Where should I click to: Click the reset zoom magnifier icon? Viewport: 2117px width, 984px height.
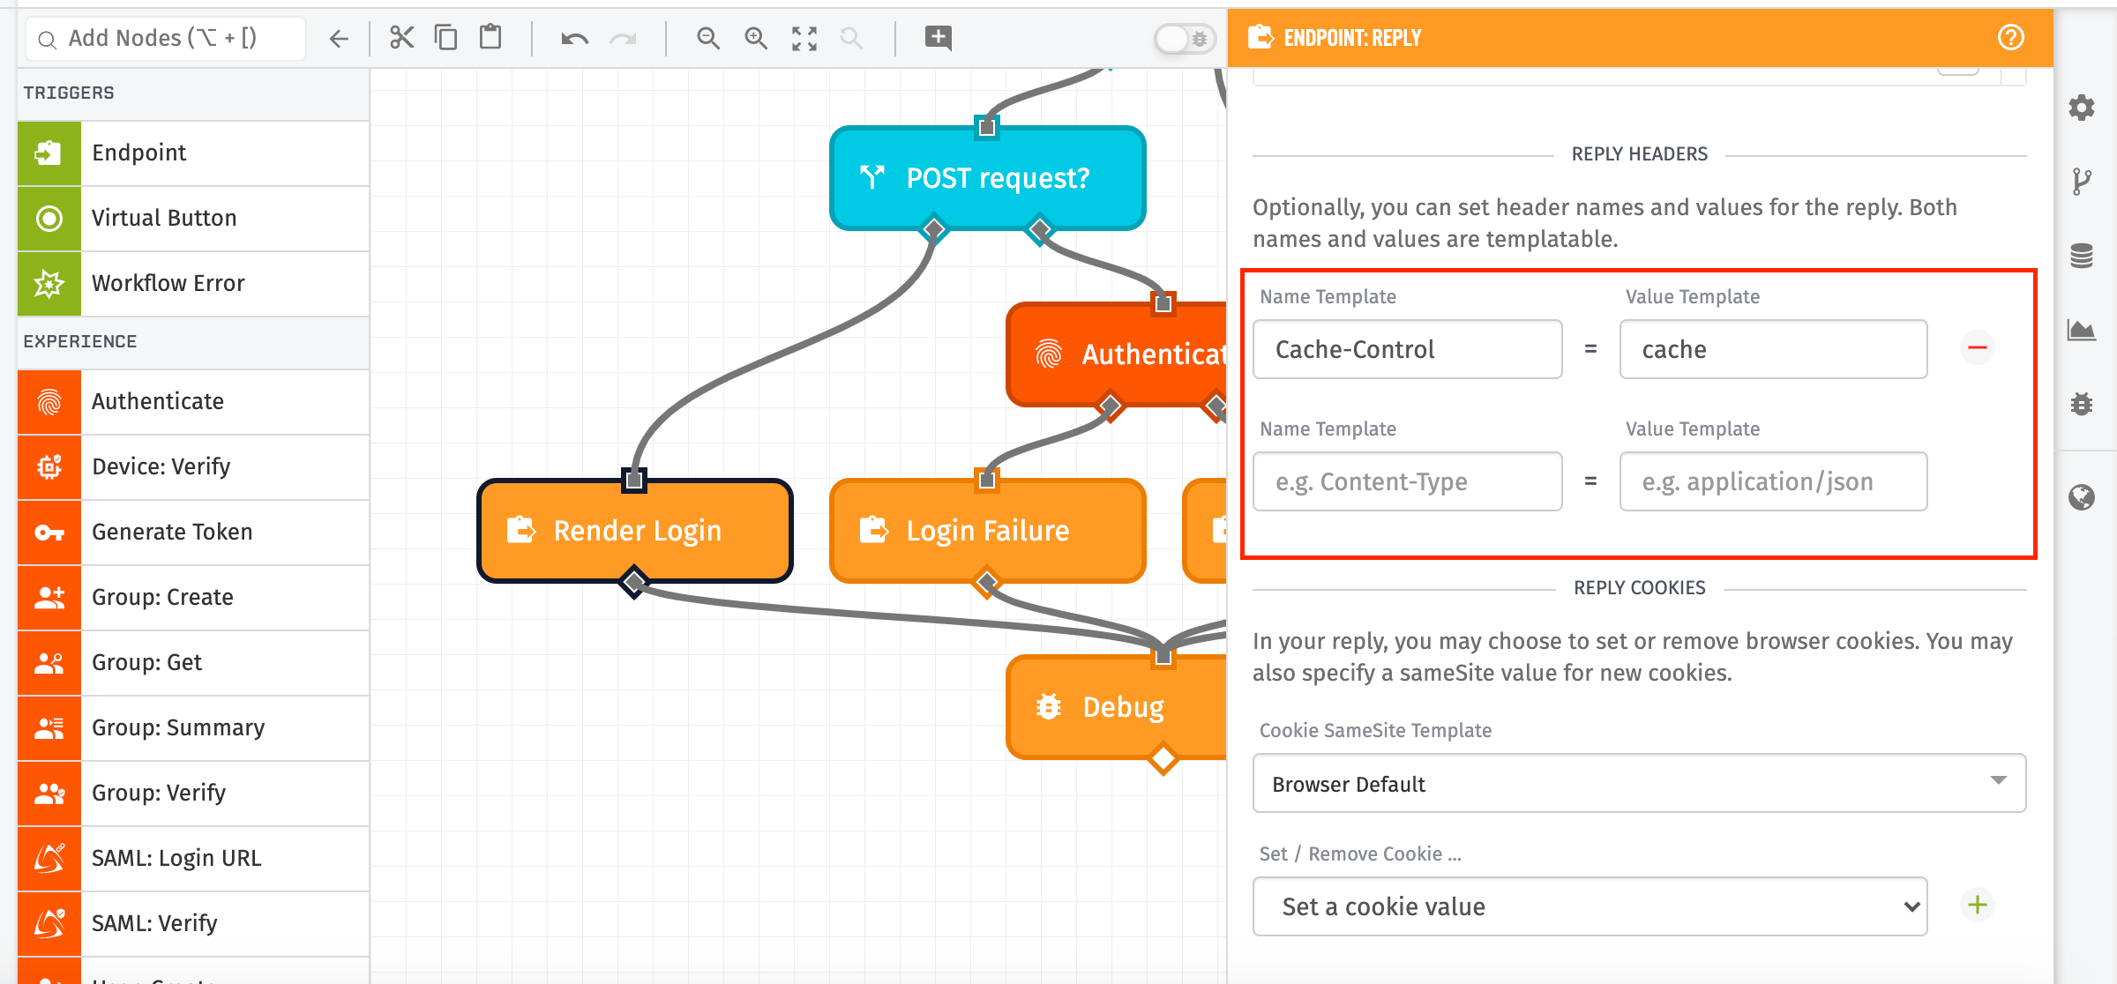point(851,38)
